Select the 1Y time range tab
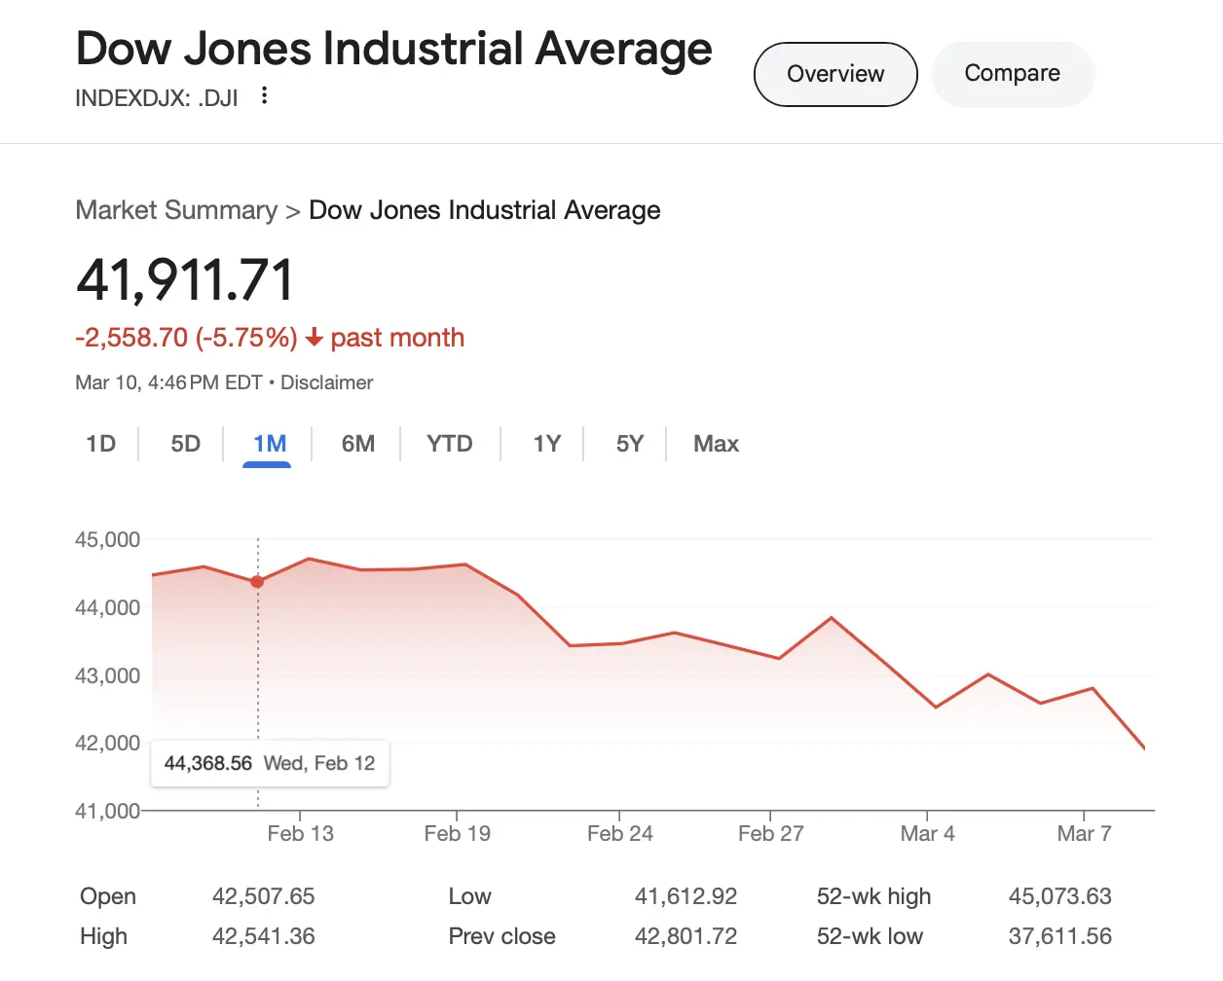Image resolution: width=1223 pixels, height=981 pixels. (546, 444)
